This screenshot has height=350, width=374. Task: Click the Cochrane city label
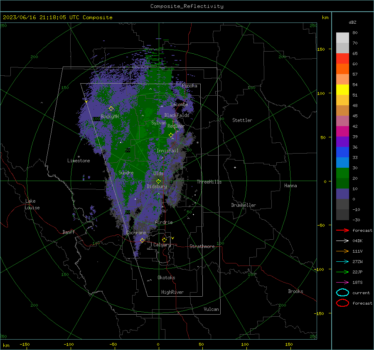[x=136, y=233]
